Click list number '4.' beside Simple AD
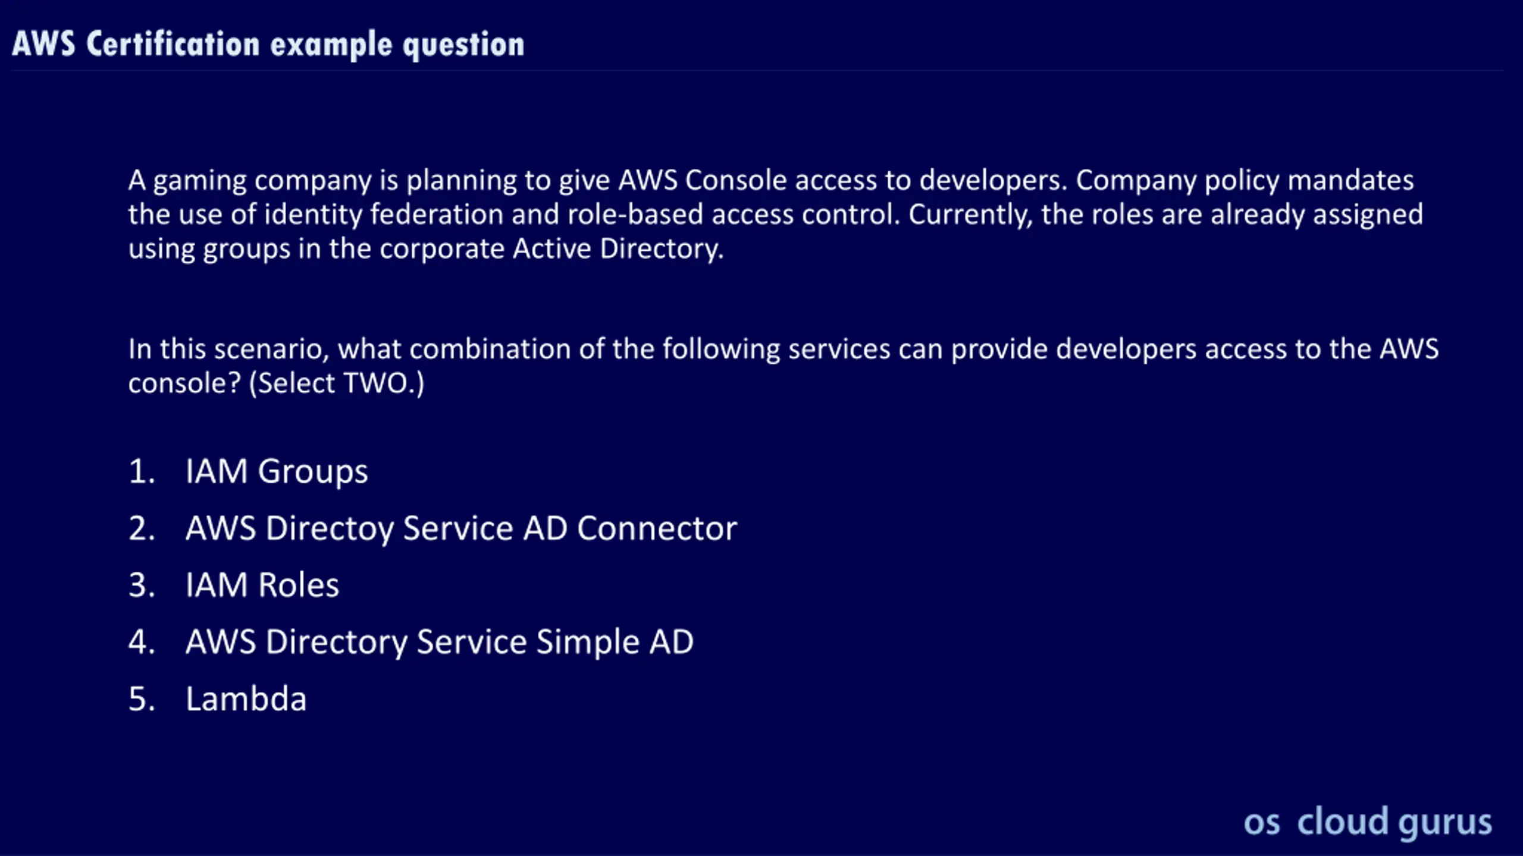The height and width of the screenshot is (856, 1523). [x=142, y=642]
